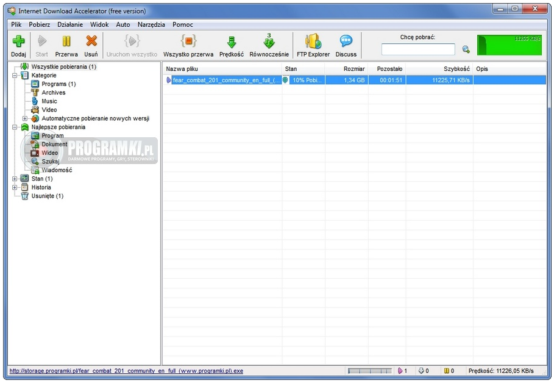The width and height of the screenshot is (554, 383).
Task: Expand the Stan (1) node
Action: (x=15, y=179)
